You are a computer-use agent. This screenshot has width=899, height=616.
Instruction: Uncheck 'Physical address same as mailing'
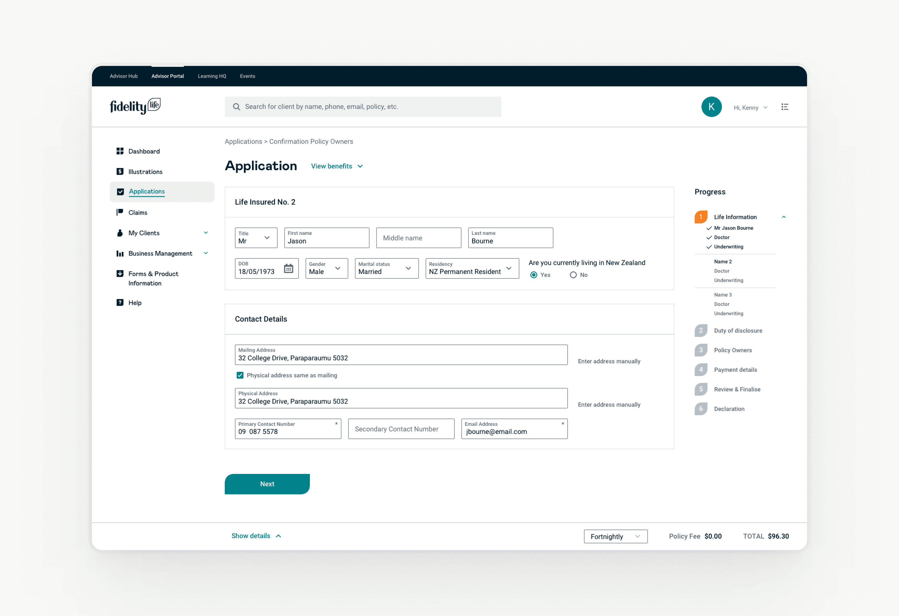[x=240, y=375]
